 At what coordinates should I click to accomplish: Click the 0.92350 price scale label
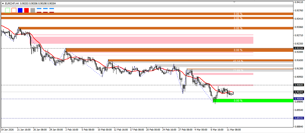point(299,44)
